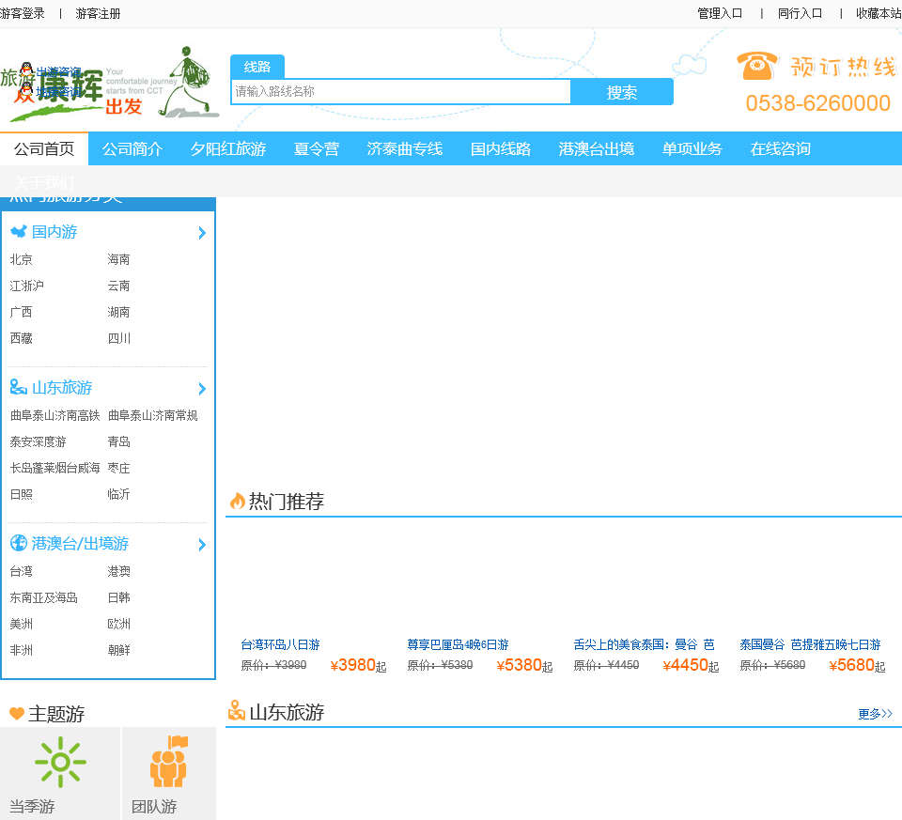Viewport: 902px width, 820px height.
Task: Click the 搜索 search button
Action: pos(622,92)
